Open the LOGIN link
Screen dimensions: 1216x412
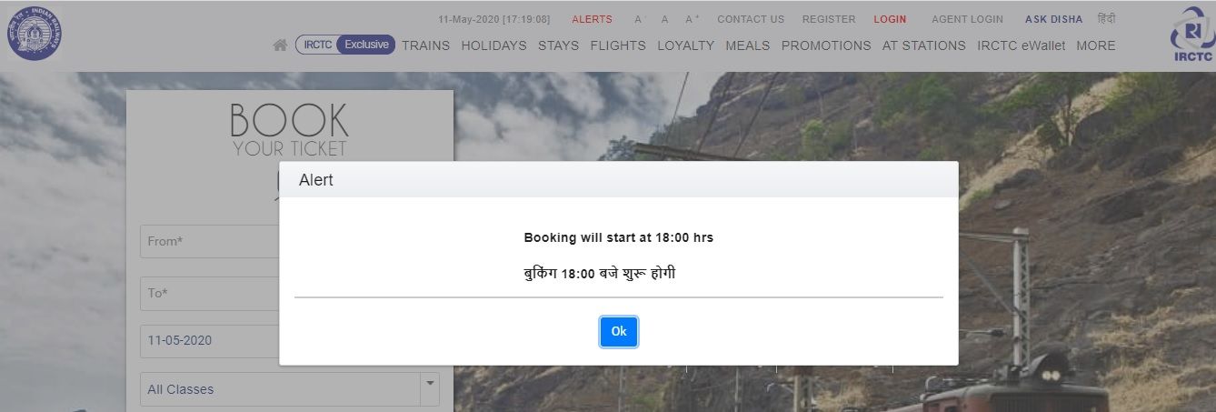890,19
